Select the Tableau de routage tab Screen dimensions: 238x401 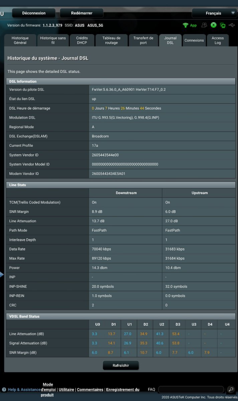[111, 40]
